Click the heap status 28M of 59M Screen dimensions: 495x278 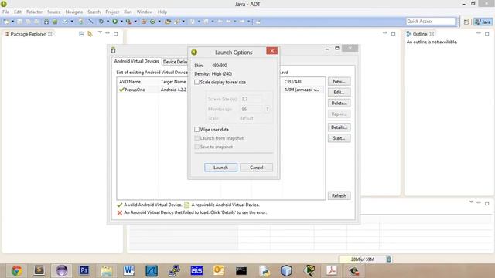[363, 259]
